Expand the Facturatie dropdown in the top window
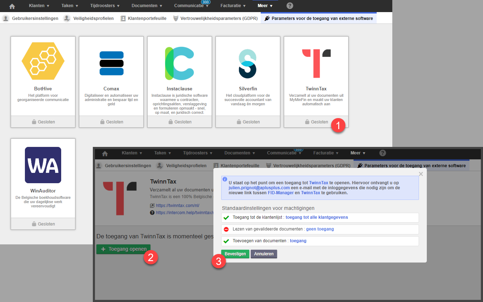The height and width of the screenshot is (302, 483). tap(234, 6)
